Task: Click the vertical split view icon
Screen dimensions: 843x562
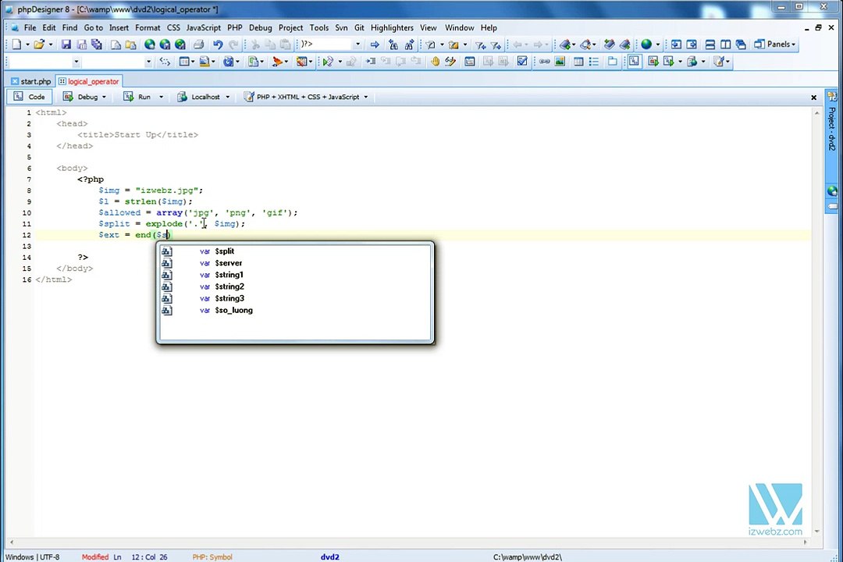Action: click(725, 44)
